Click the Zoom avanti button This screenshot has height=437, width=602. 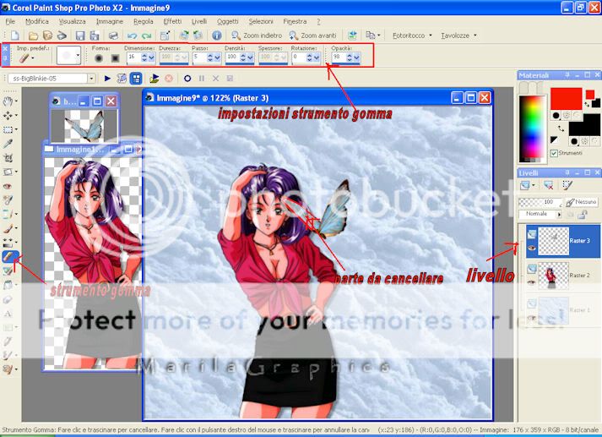(x=313, y=36)
